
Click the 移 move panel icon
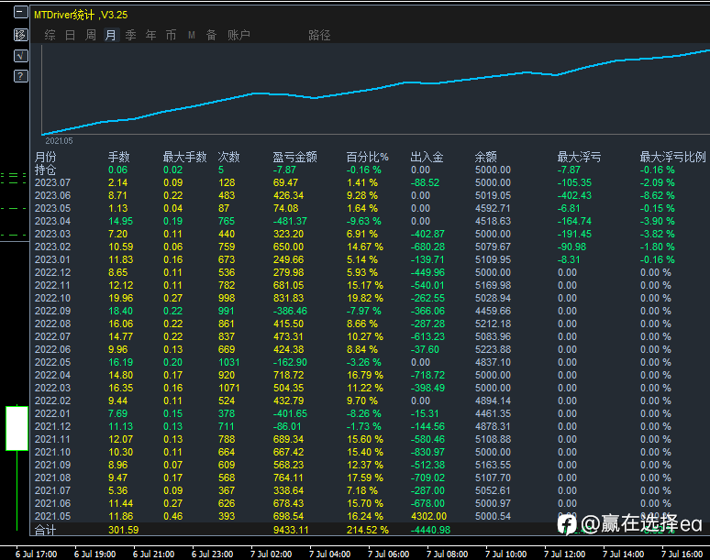coord(21,35)
